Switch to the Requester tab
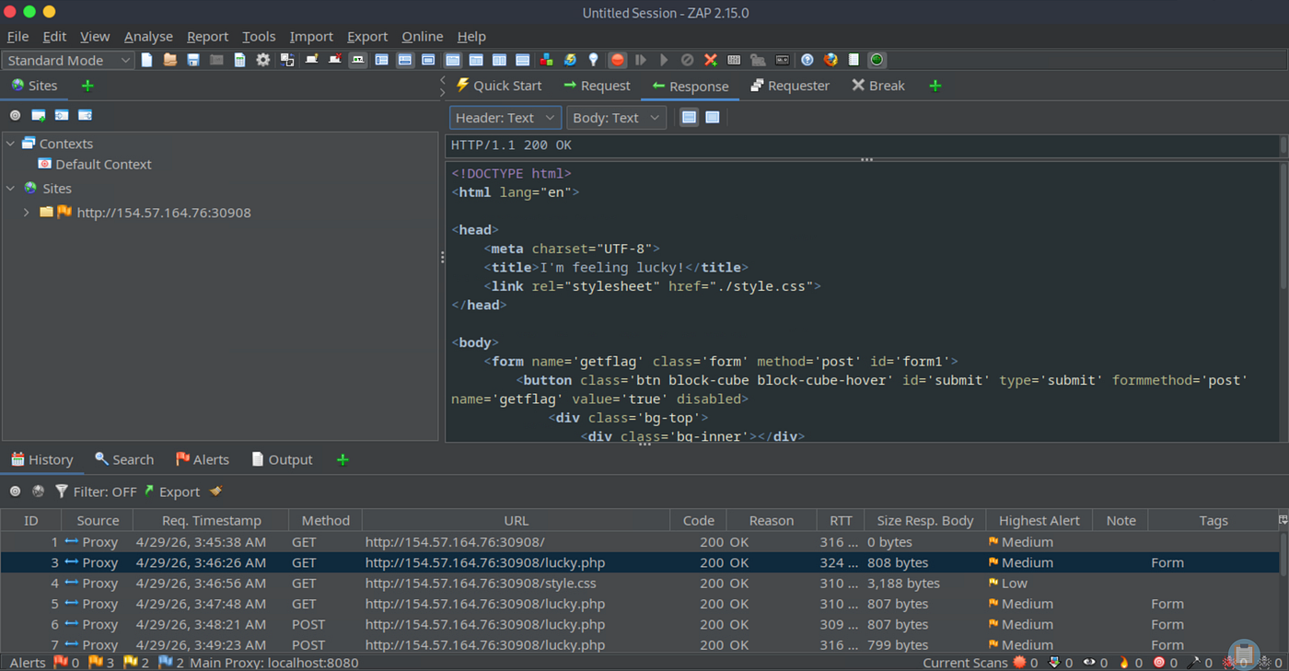The image size is (1289, 671). [790, 86]
